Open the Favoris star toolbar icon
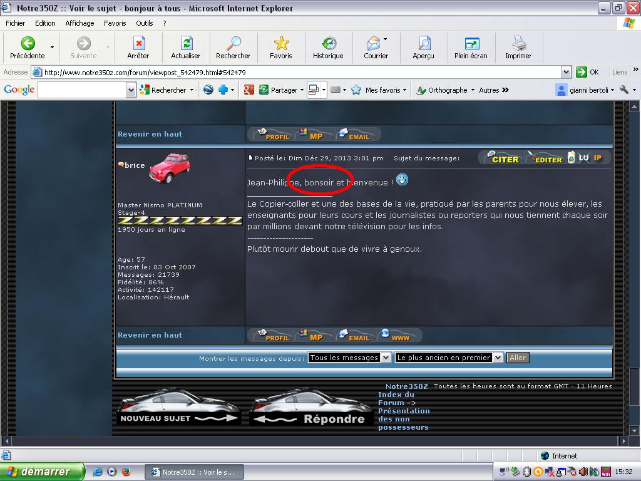This screenshot has width=641, height=481. tap(281, 44)
